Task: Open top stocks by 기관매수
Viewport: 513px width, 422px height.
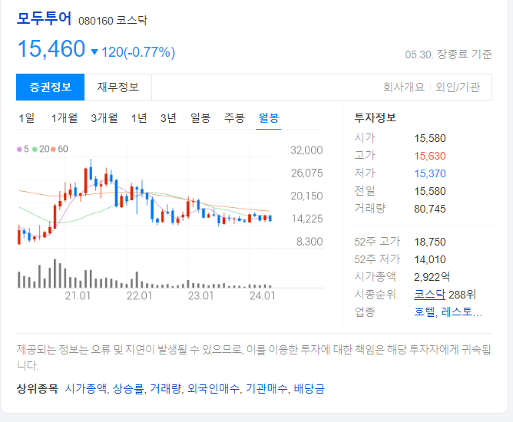Action: point(266,389)
